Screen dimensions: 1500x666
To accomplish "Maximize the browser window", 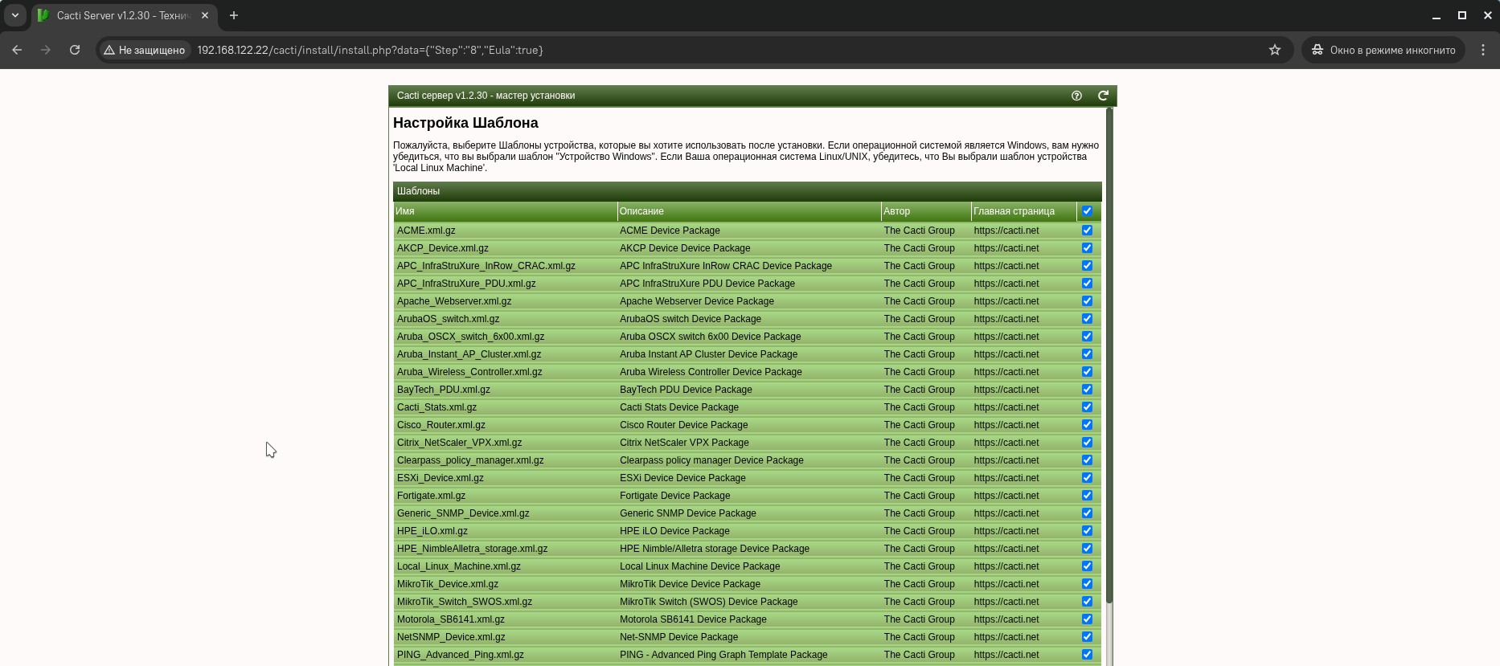I will 1462,15.
